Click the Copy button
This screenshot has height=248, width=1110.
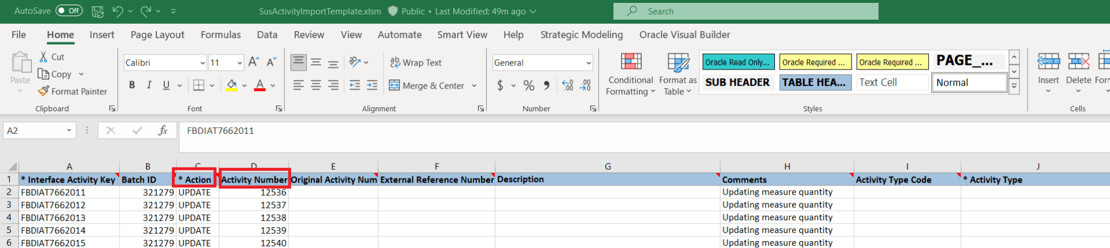(55, 74)
